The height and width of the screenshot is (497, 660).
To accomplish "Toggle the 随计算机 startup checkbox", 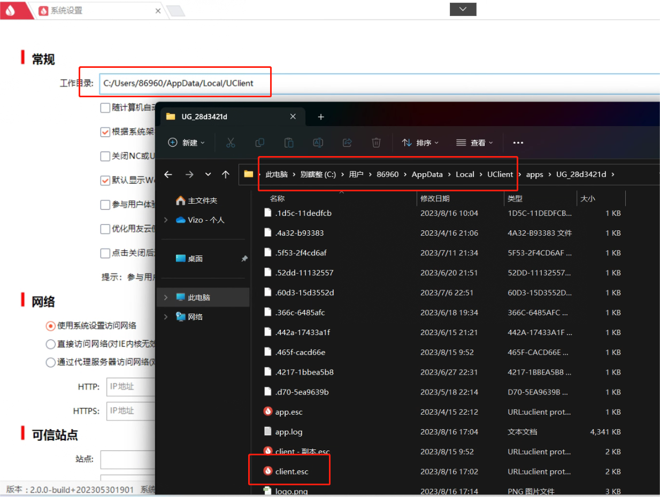I will coord(105,107).
